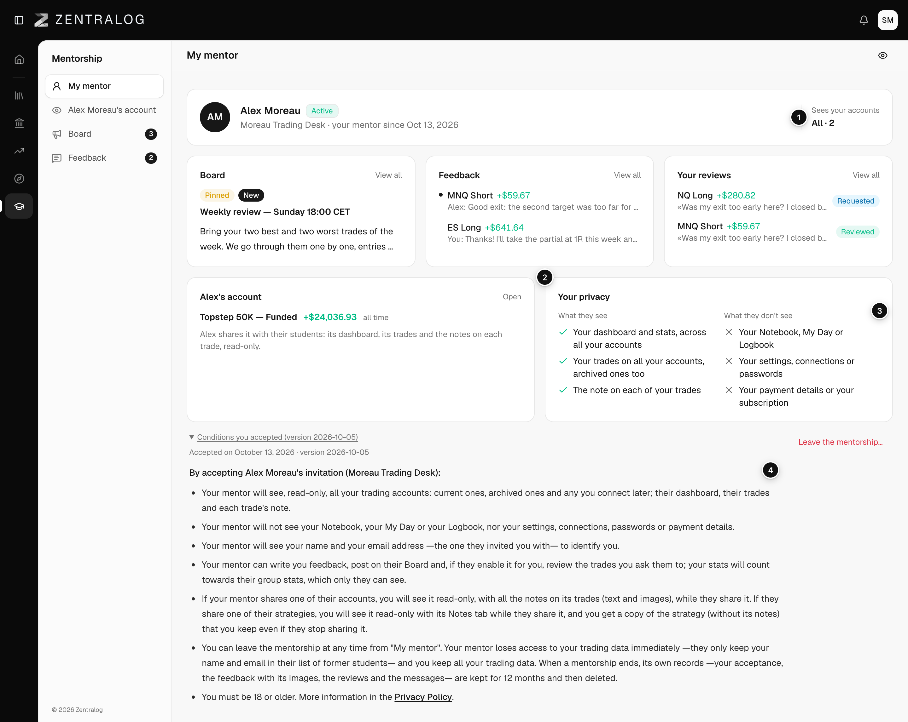This screenshot has width=908, height=722.
Task: Click the Feedback unread badge 2
Action: [151, 158]
